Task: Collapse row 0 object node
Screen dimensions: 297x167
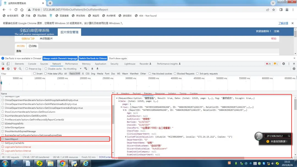Action: coord(123,110)
